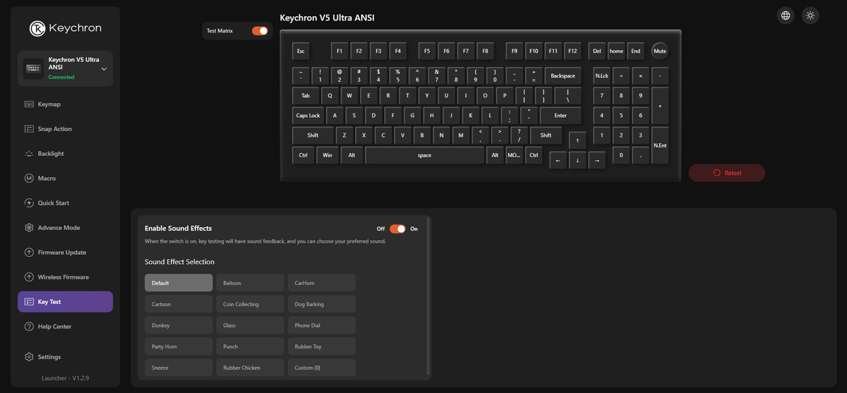Expand the Keychron V5 Ultra device dropdown

[104, 69]
